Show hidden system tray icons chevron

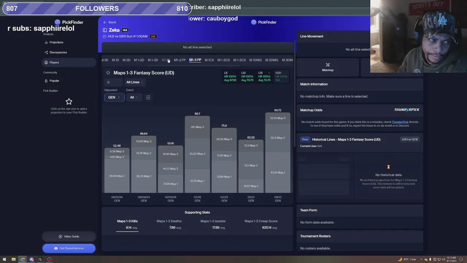(421, 259)
